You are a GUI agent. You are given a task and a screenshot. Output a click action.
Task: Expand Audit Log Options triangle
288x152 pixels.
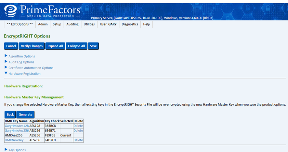click(x=6, y=62)
